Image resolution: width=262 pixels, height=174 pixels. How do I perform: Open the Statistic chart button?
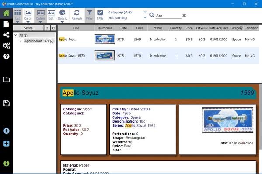(62, 15)
